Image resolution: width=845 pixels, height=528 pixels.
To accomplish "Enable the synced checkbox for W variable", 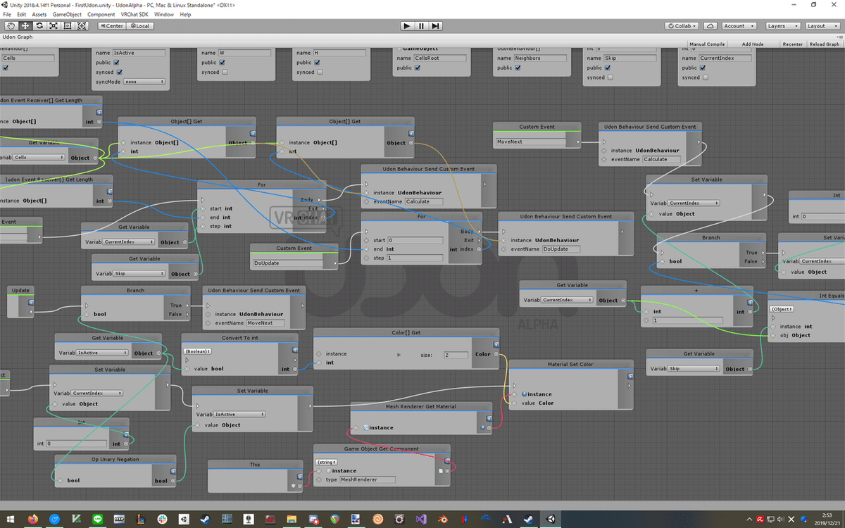I will coord(225,72).
